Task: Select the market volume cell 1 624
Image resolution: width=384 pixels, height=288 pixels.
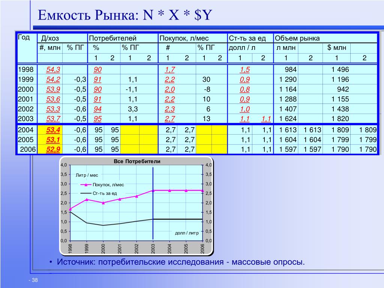Action: point(288,119)
